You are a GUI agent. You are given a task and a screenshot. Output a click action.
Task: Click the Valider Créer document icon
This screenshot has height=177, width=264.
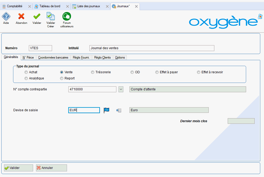51,16
